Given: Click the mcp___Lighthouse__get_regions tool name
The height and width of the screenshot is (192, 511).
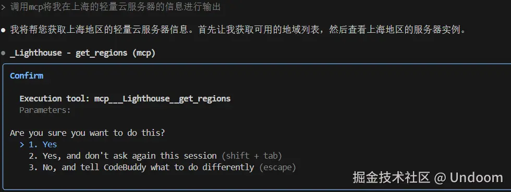Looking at the screenshot, I should tap(162, 99).
